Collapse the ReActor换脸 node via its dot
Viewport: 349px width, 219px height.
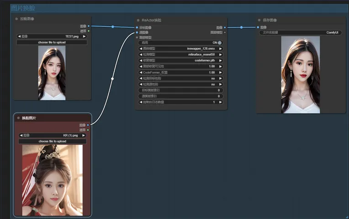point(138,20)
